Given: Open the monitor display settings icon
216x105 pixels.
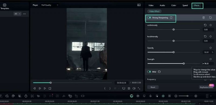Looking at the screenshot, I should [x=124, y=88].
